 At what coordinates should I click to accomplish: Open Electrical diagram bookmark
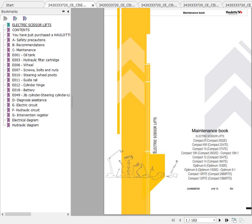coord(25,120)
